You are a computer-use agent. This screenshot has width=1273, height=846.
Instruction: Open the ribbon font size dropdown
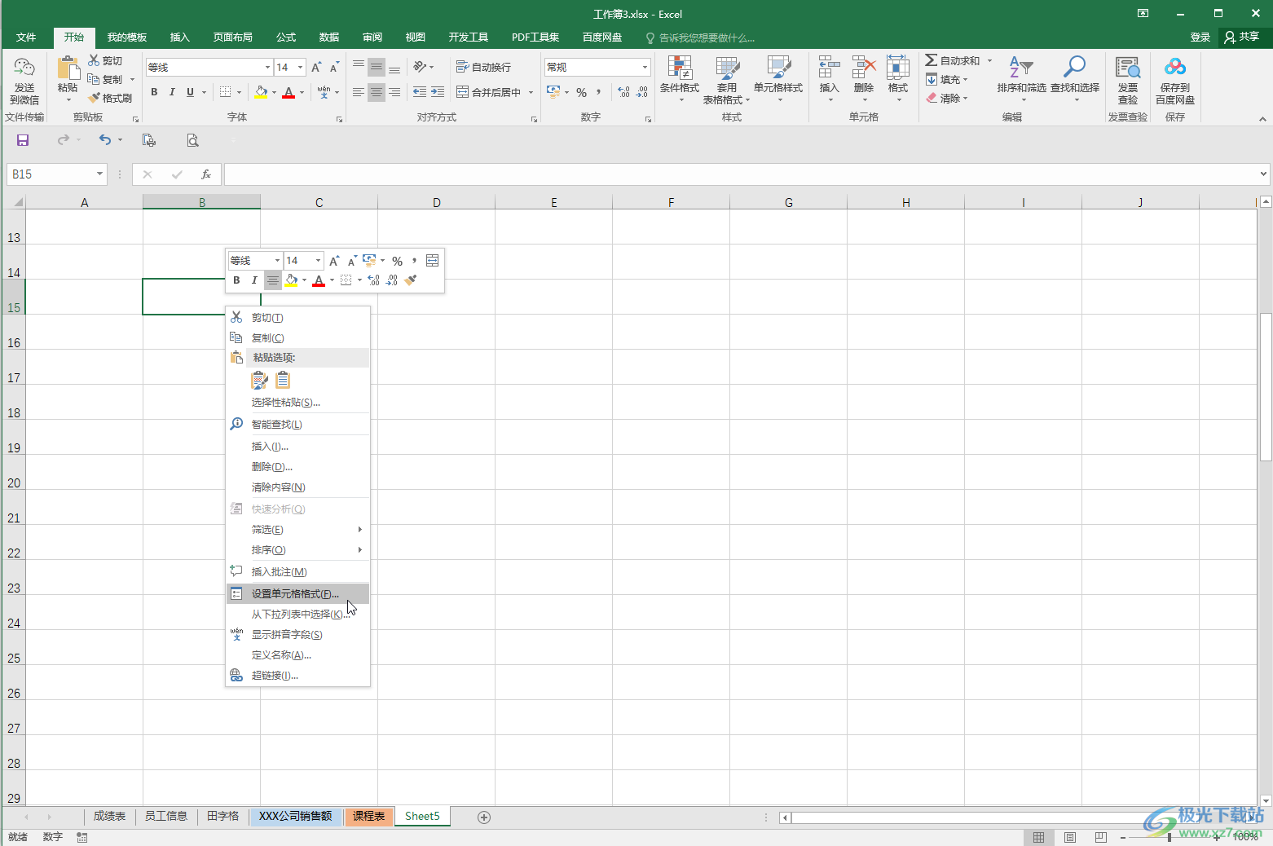301,67
